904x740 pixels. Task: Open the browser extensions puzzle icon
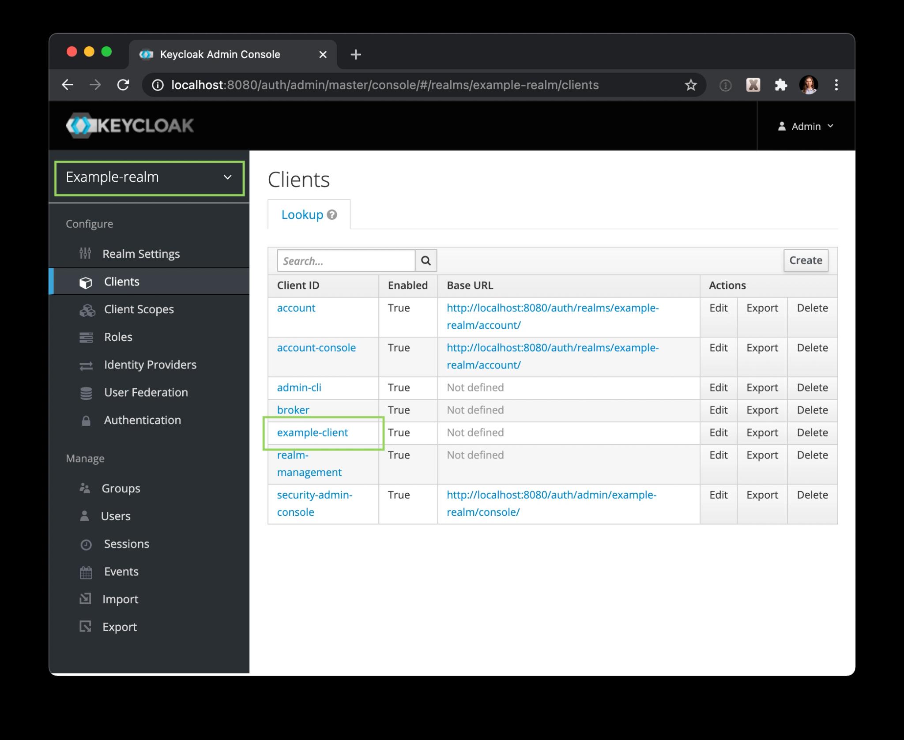point(780,85)
